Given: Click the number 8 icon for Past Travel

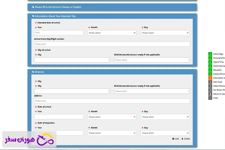Looking at the screenshot, I should 210,82.
